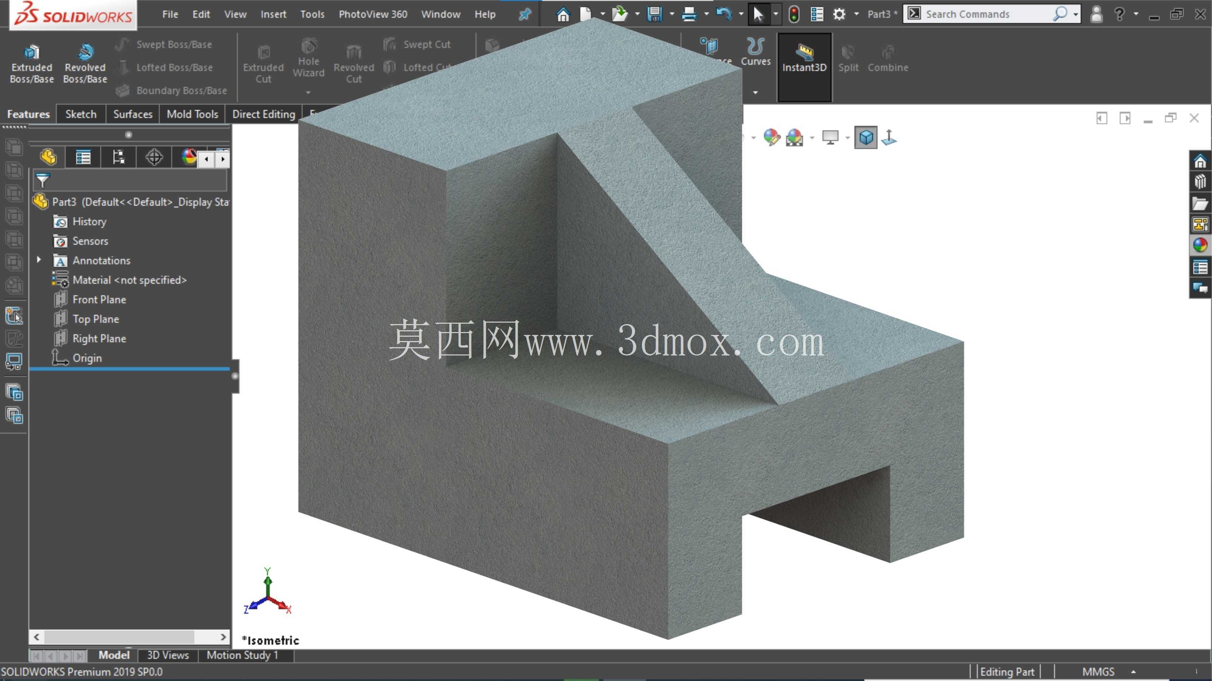Open the 3D Views bottom tab
The height and width of the screenshot is (681, 1212).
pyautogui.click(x=168, y=655)
